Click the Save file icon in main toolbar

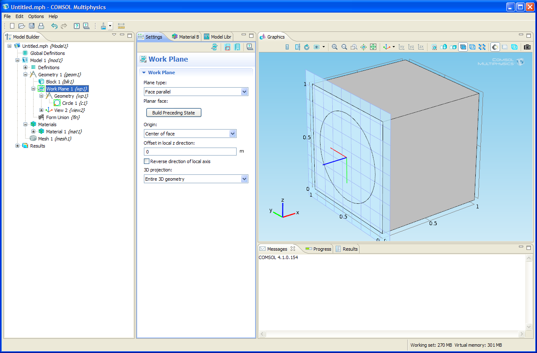31,26
